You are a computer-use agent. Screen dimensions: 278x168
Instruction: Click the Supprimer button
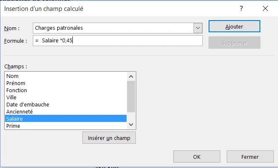tap(234, 43)
